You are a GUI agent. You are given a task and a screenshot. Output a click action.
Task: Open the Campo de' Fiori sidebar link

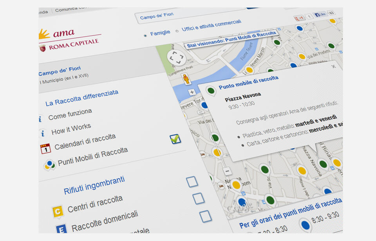click(x=60, y=71)
